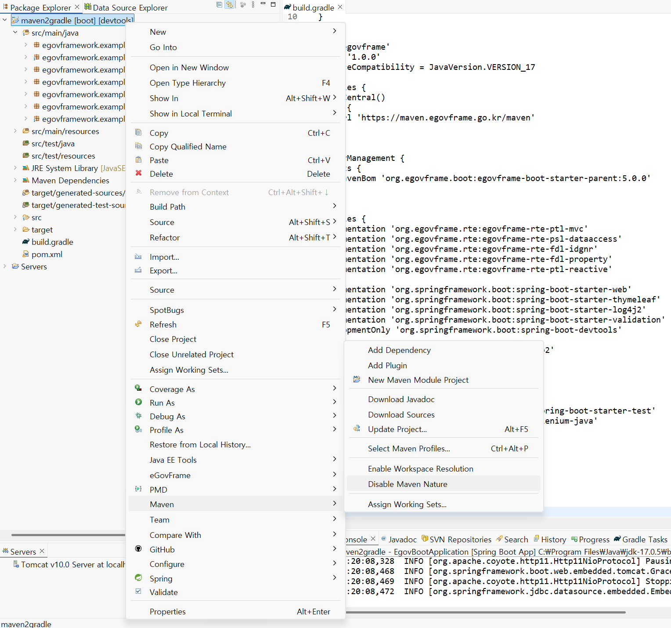Click the GitHub icon in the context menu

coord(139,549)
